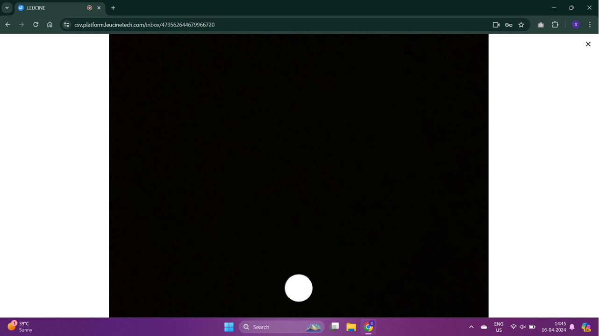Screen dimensions: 599x336
Task: Open the Chrome profile avatar
Action: pyautogui.click(x=575, y=25)
